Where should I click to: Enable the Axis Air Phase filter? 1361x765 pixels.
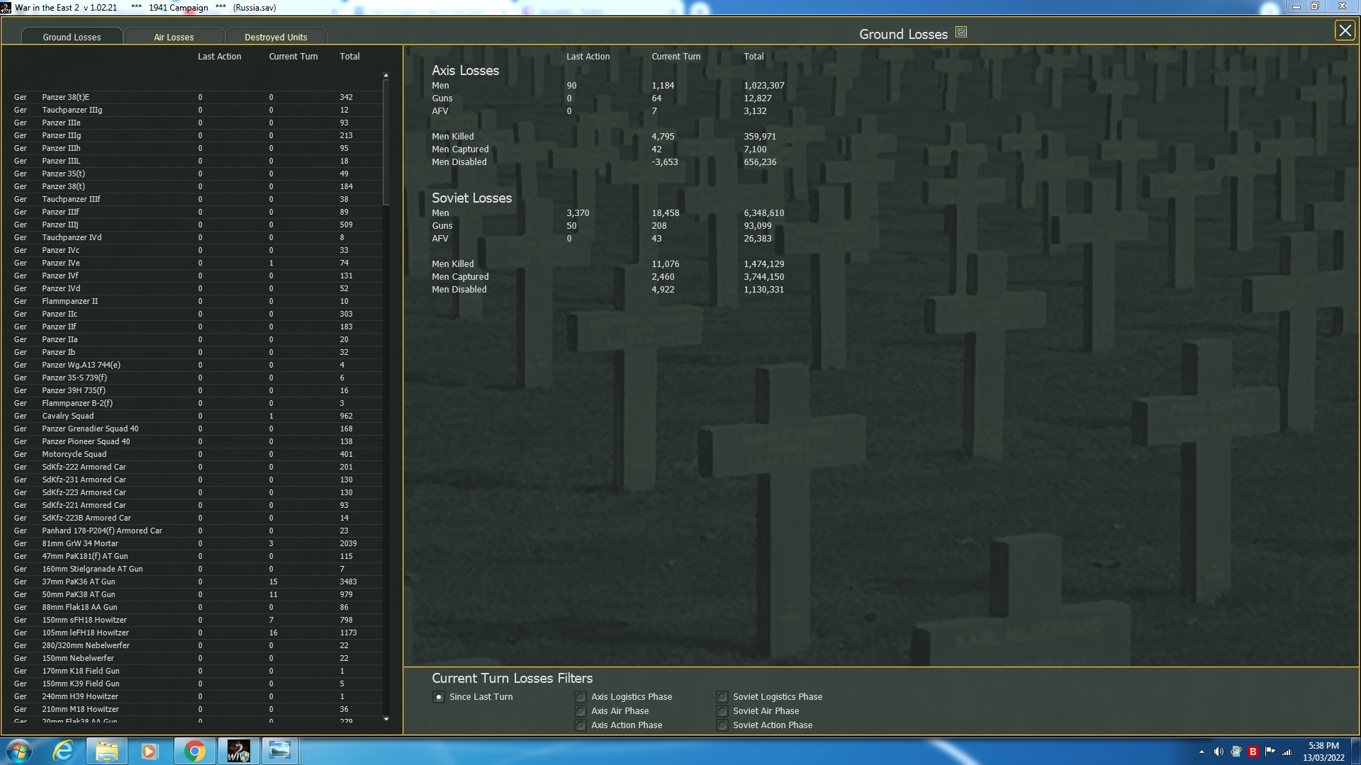point(581,711)
